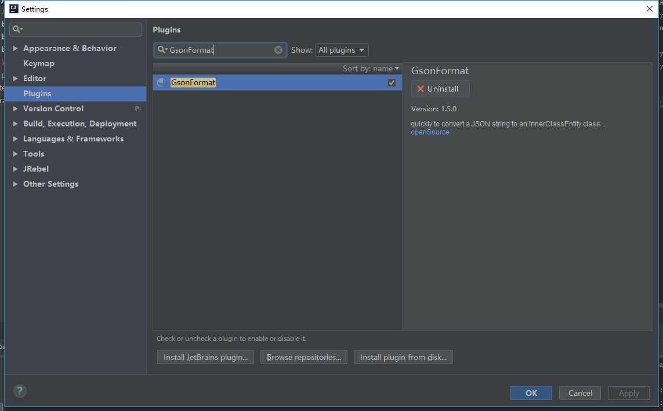
Task: Click the settings search magnifier icon
Action: click(x=17, y=29)
